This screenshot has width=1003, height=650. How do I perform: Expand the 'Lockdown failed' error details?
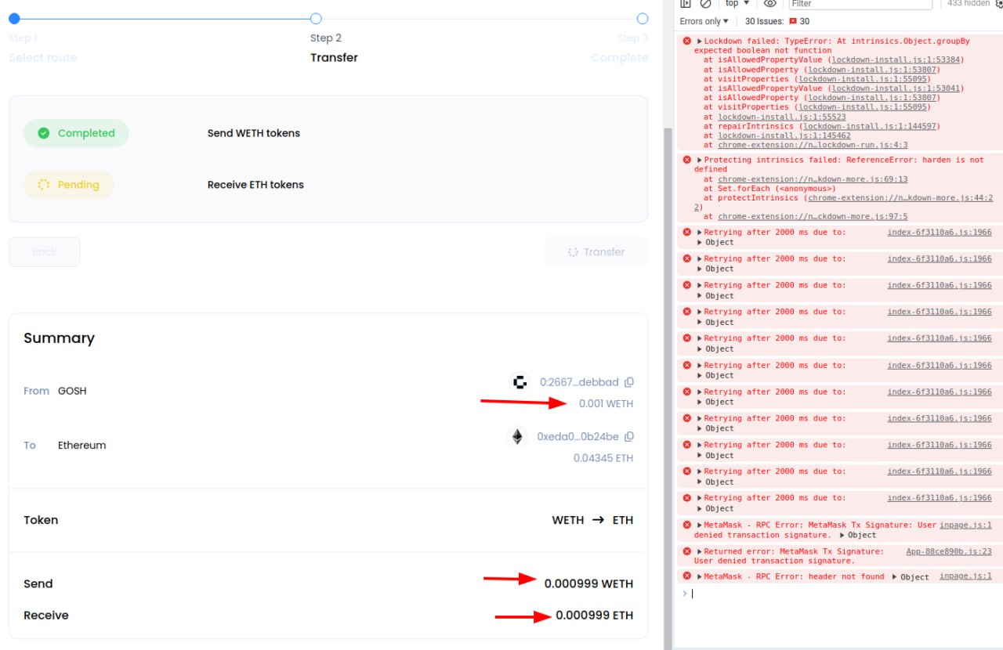699,41
